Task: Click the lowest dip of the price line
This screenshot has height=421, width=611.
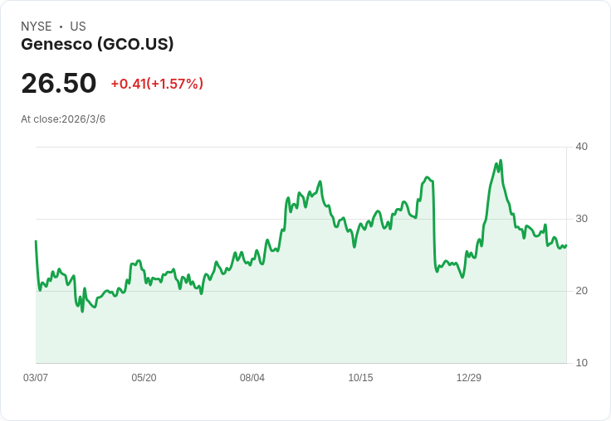Action: [x=82, y=311]
